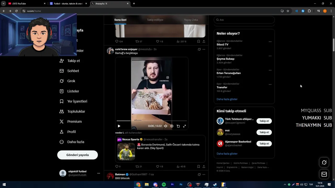Open more options for Şeyma Subaşı trend
Image resolution: width=335 pixels, height=188 pixels.
270,56
